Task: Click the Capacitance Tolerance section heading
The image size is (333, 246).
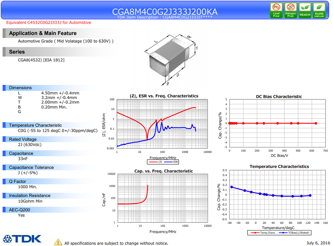Action: (31, 168)
